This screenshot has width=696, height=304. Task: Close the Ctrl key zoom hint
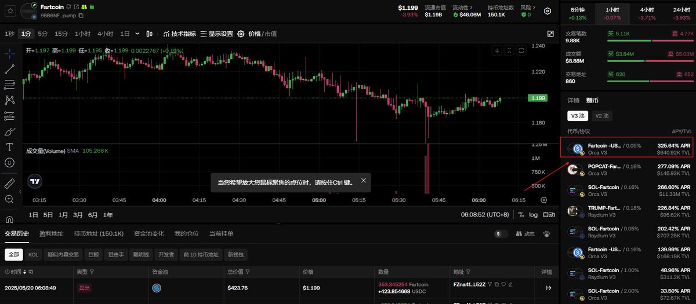(x=364, y=181)
